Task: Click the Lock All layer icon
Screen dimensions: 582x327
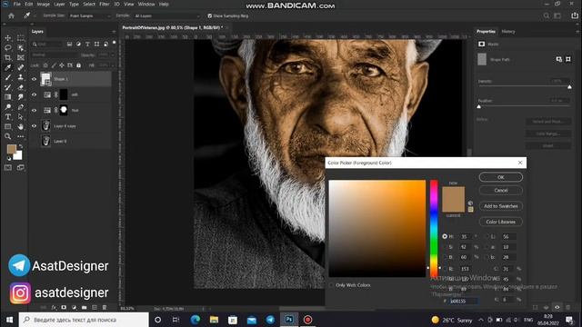Action: [79, 65]
